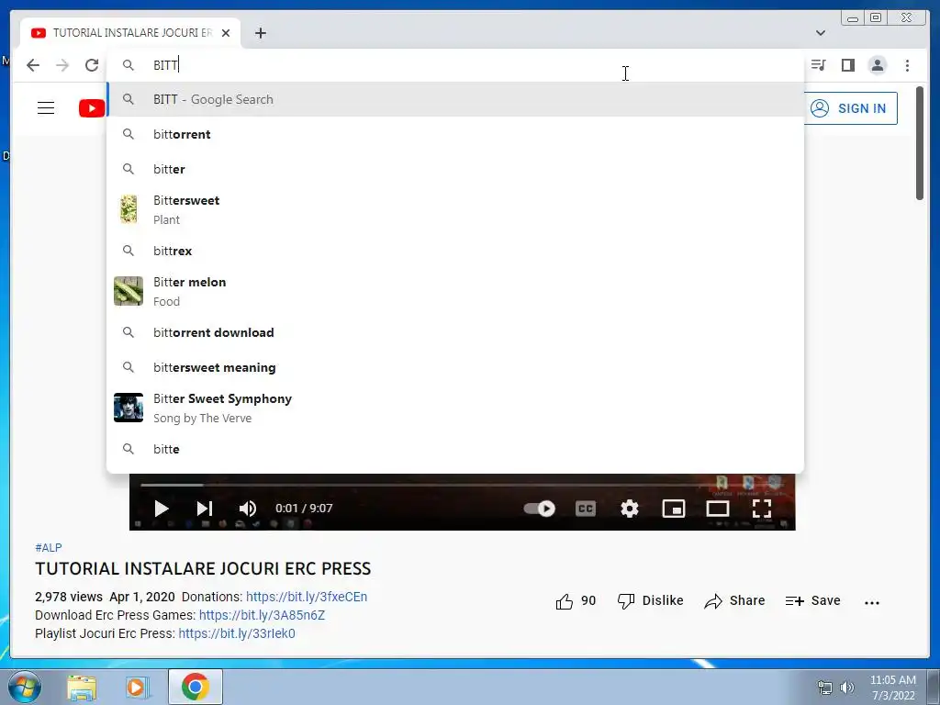Image resolution: width=940 pixels, height=705 pixels.
Task: Enter full screen video
Action: 761,509
